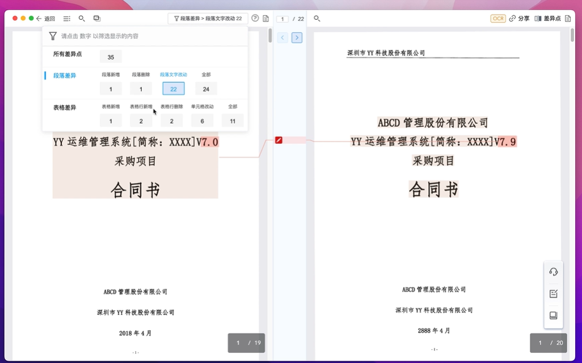The image size is (582, 363).
Task: Click the overlapping windows icon in left toolbar
Action: click(x=97, y=18)
